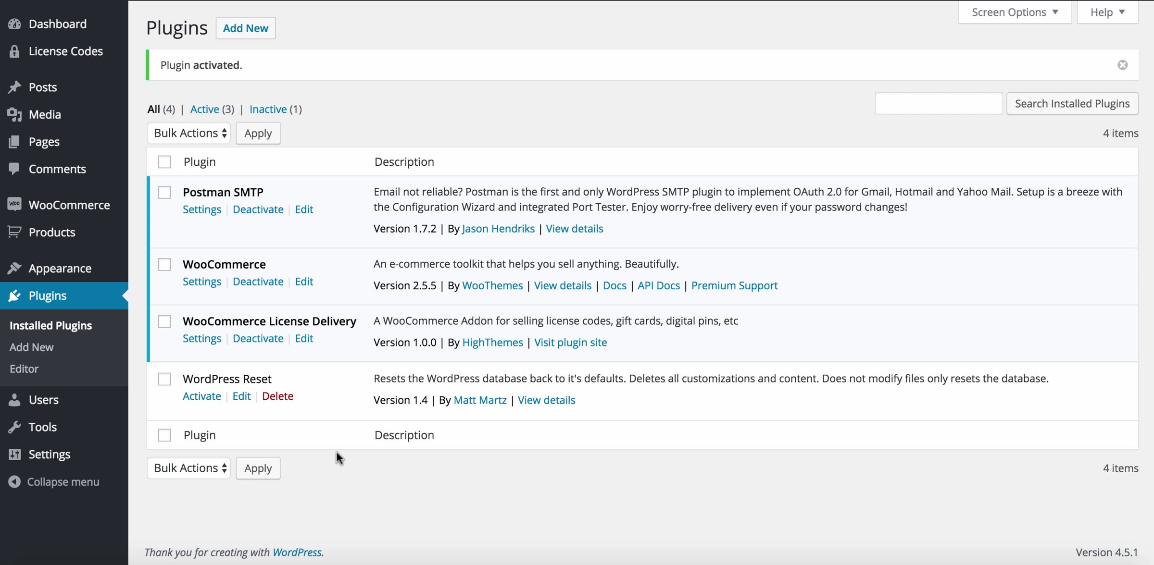
Task: Click the Search Installed Plugins button
Action: (1072, 103)
